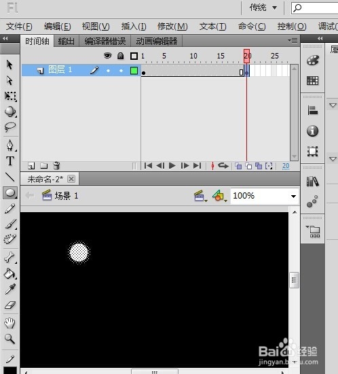Viewport: 338px width, 374px height.
Task: Open Modify Onion Markers menu
Action: 269,166
